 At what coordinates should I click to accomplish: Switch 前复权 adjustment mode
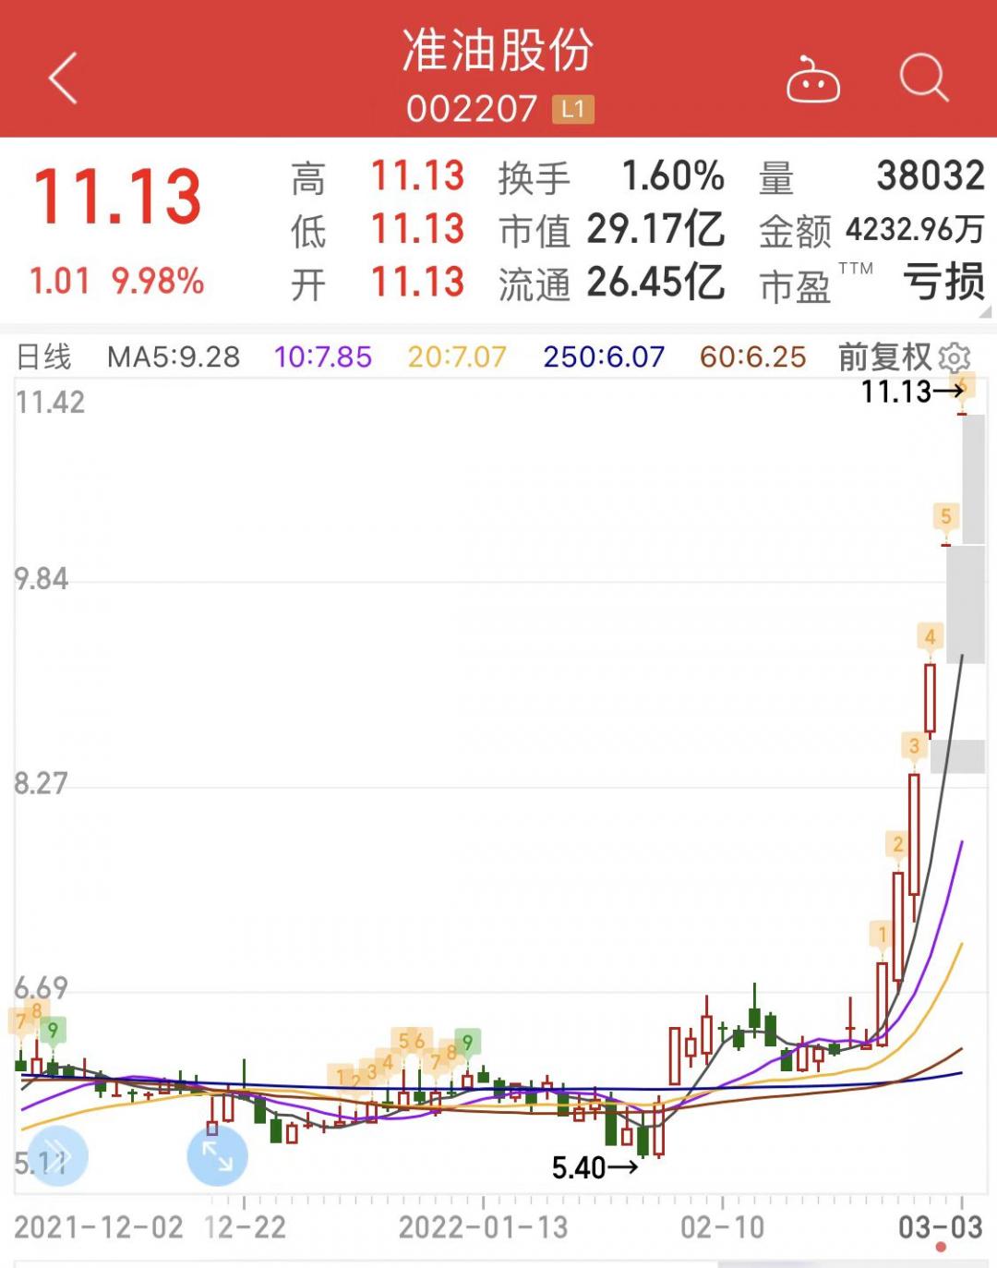click(x=884, y=356)
